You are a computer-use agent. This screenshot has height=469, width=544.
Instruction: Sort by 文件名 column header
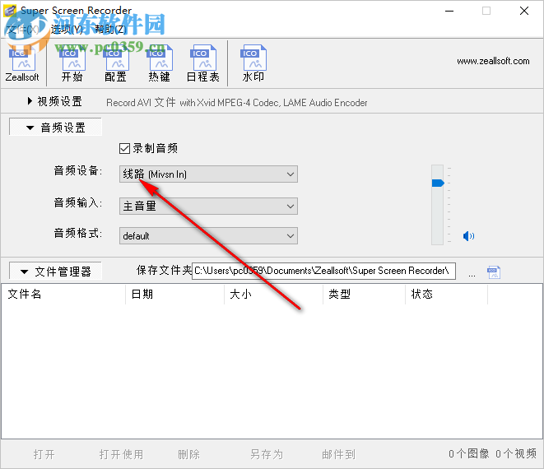pos(63,295)
